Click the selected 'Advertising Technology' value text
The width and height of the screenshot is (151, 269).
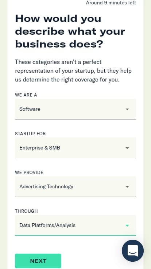click(x=46, y=187)
